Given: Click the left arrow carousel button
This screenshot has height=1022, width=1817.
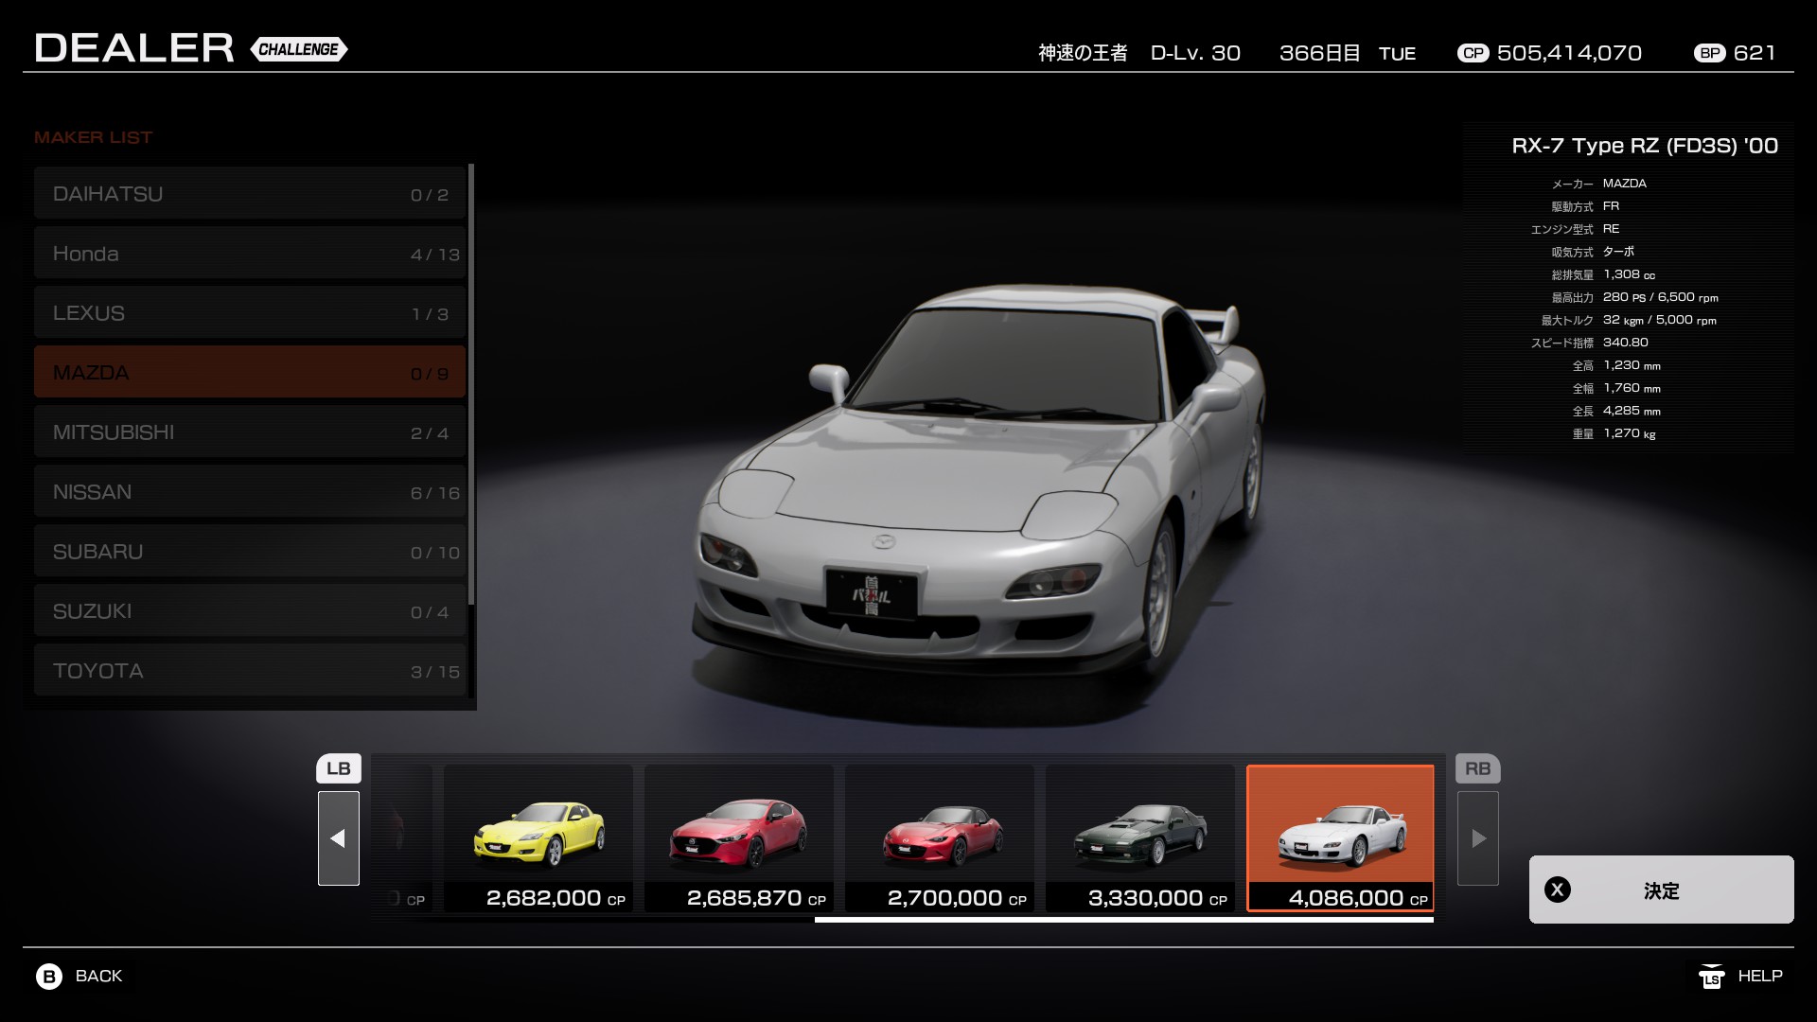Looking at the screenshot, I should tap(338, 838).
